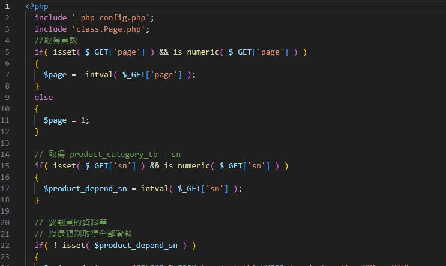Click the <?php opening tag
This screenshot has width=446, height=266.
click(37, 6)
